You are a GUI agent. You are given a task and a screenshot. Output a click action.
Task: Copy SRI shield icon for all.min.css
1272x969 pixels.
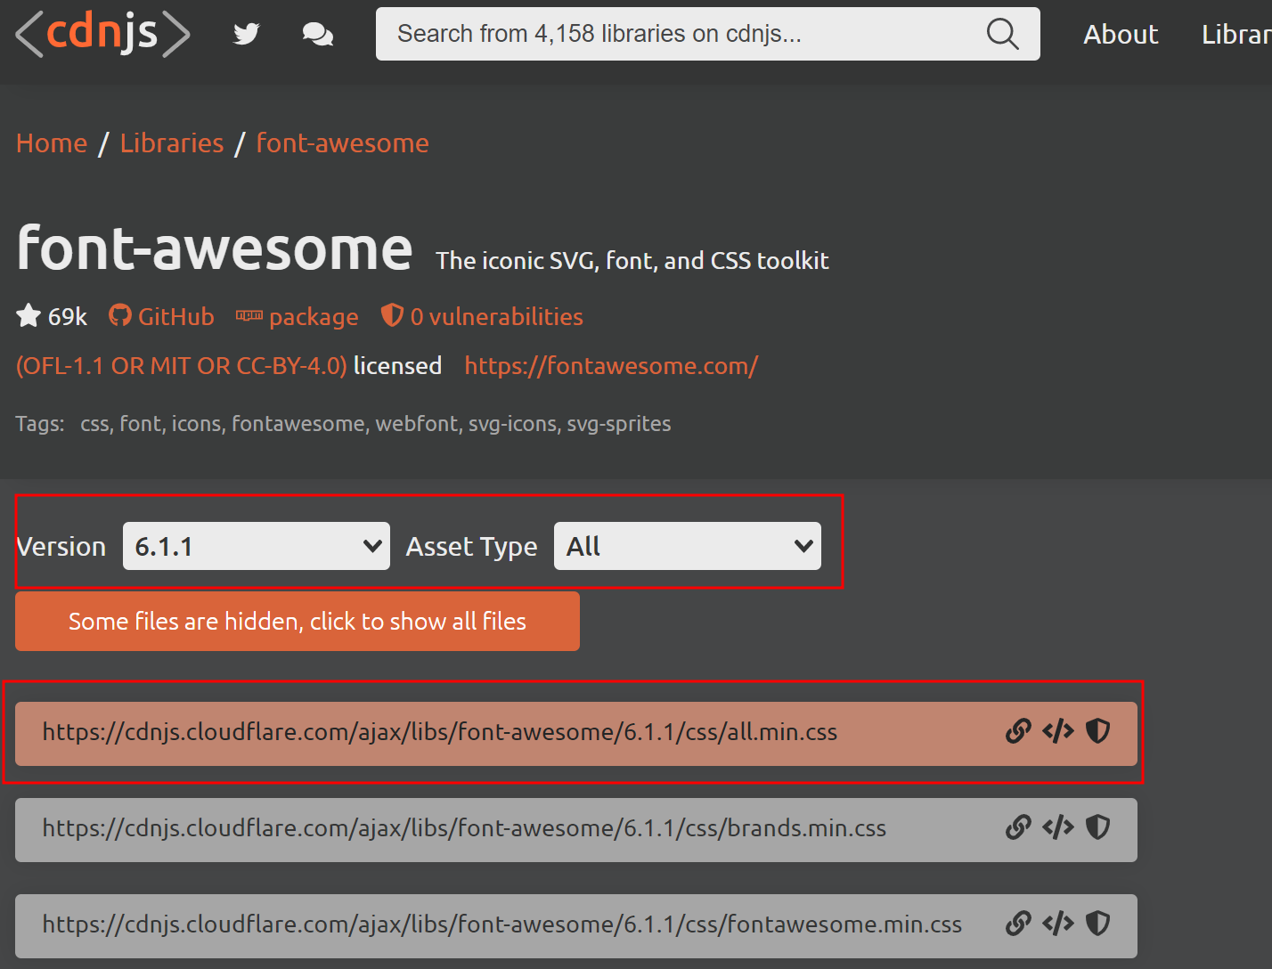point(1098,731)
